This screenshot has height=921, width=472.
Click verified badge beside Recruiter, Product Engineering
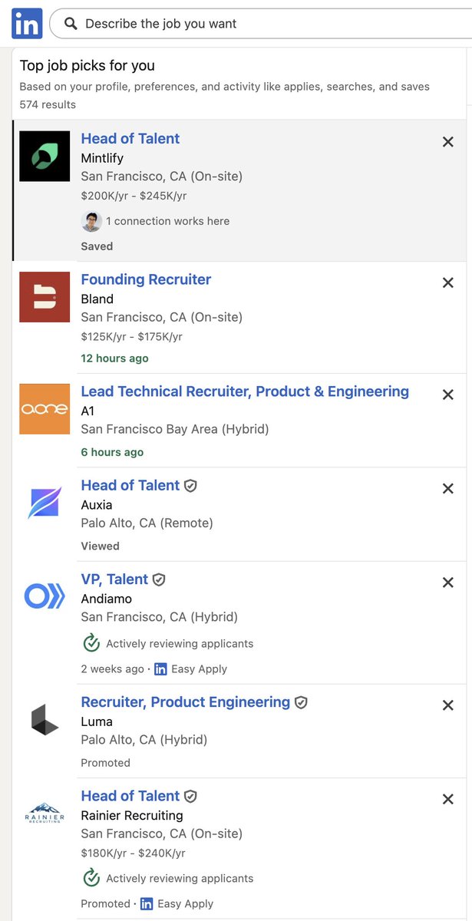pyautogui.click(x=302, y=702)
